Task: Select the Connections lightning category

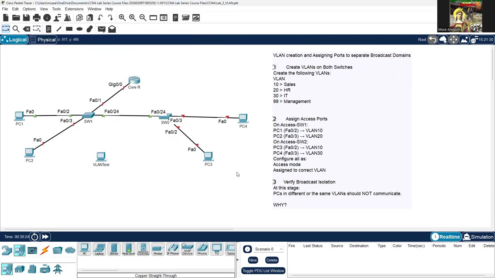Action: coord(45,251)
